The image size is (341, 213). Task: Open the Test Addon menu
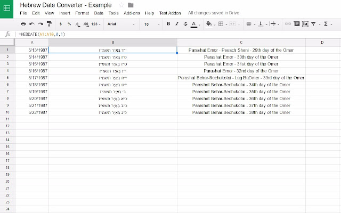[x=170, y=13]
